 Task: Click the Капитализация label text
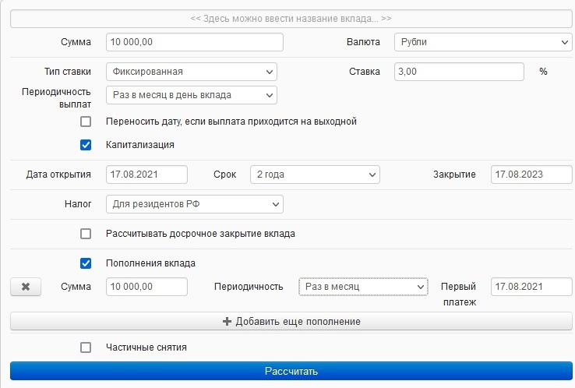click(140, 145)
